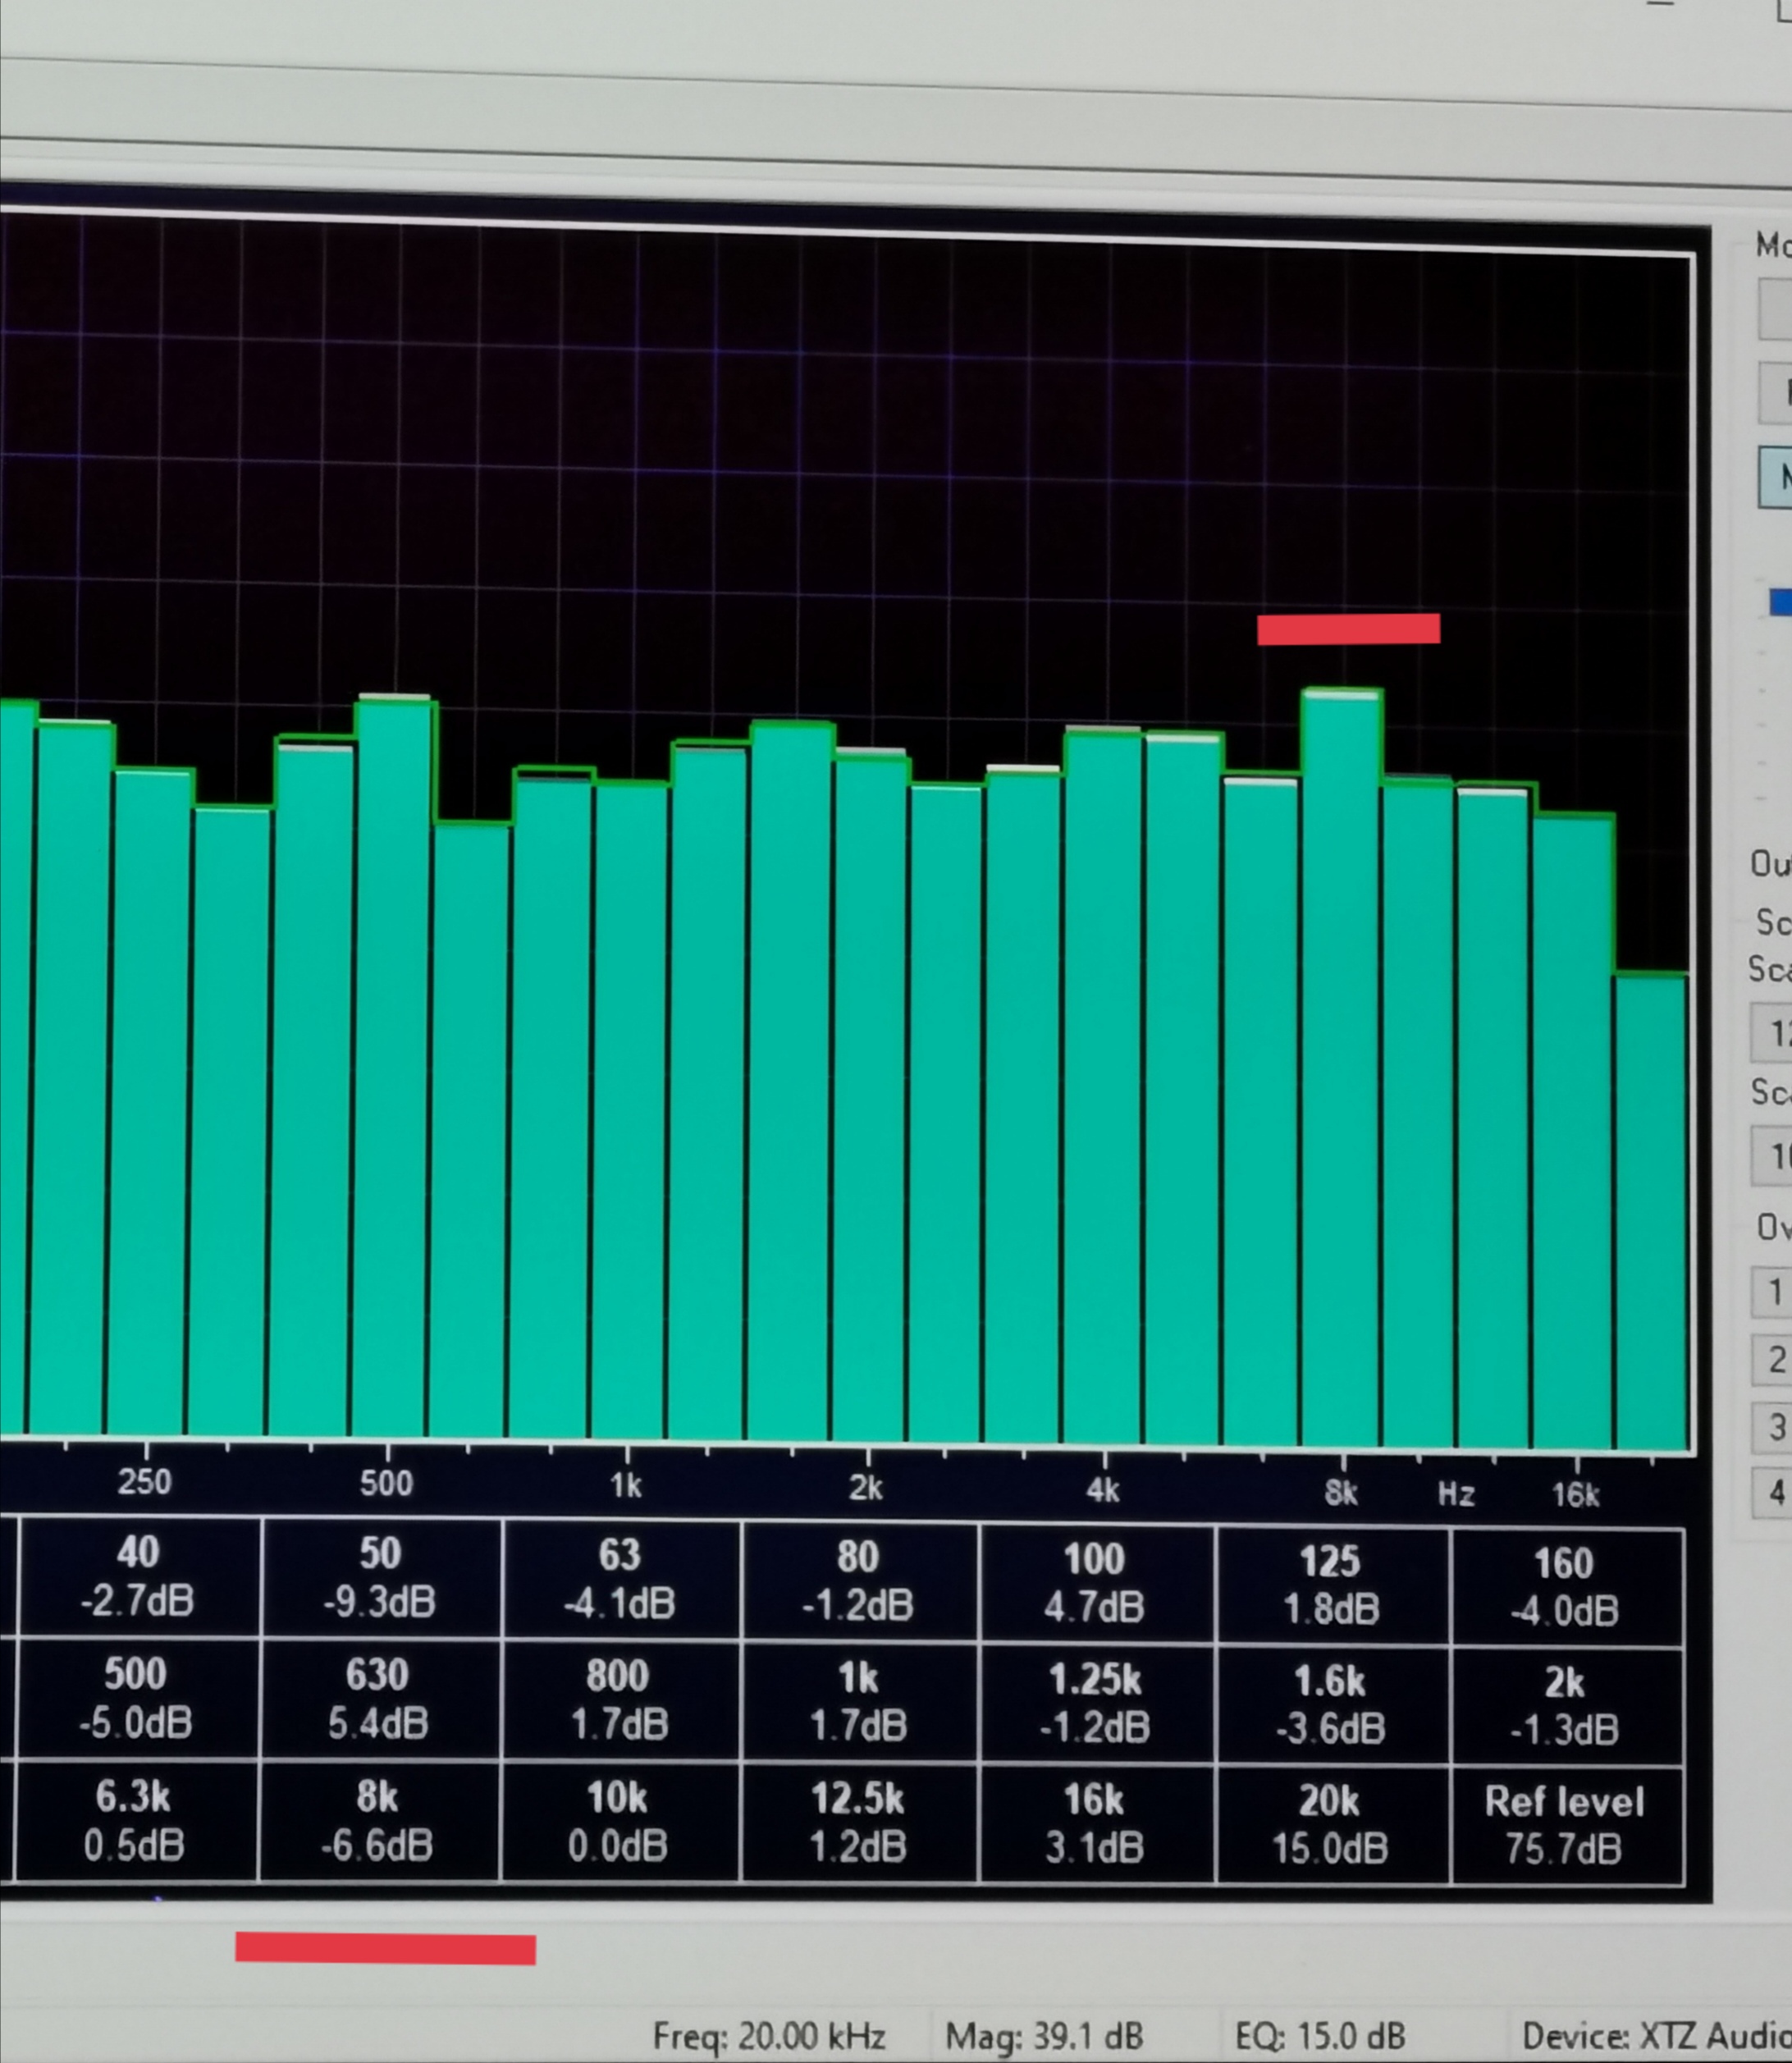Open the scale dropdown showing 12
This screenshot has height=2063, width=1792.
coord(1773,1032)
